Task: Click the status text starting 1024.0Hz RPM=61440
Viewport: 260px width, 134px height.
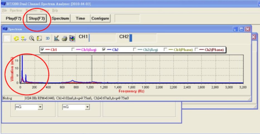Action: pyautogui.click(x=77, y=98)
